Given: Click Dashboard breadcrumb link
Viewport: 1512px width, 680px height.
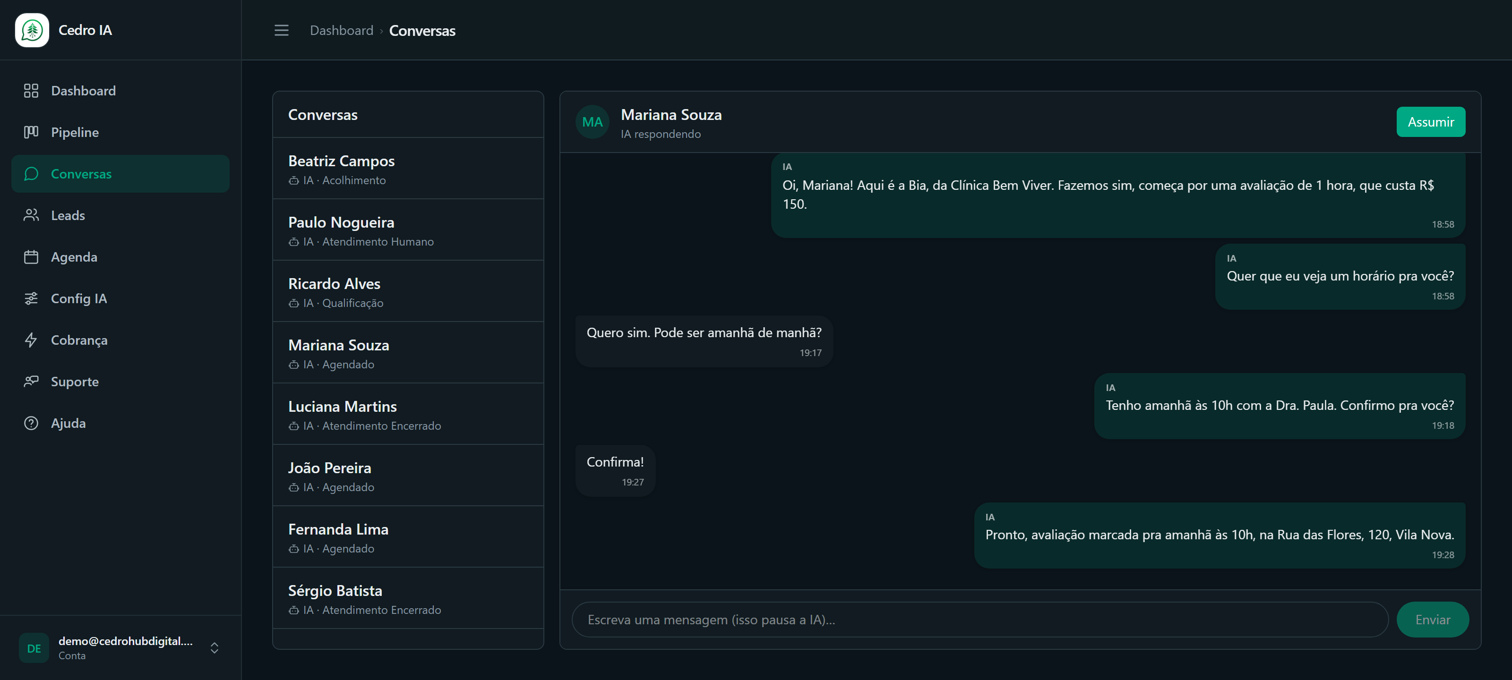Looking at the screenshot, I should click(x=341, y=31).
